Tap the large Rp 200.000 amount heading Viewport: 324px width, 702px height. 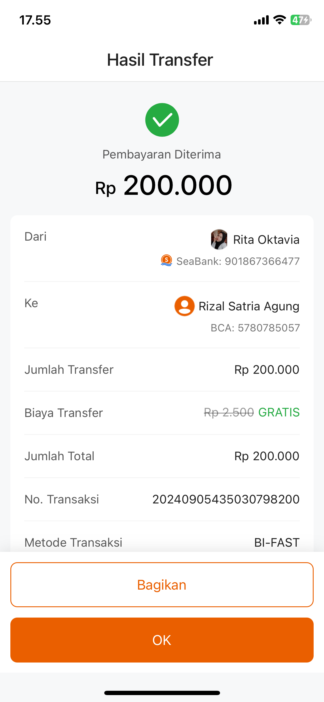pyautogui.click(x=163, y=186)
